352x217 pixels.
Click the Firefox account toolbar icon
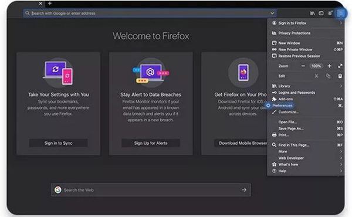pos(330,13)
